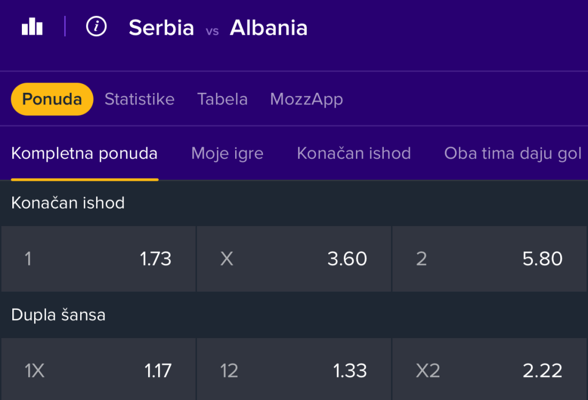The image size is (588, 400).
Task: Open the match statistics bar chart icon
Action: pos(32,26)
